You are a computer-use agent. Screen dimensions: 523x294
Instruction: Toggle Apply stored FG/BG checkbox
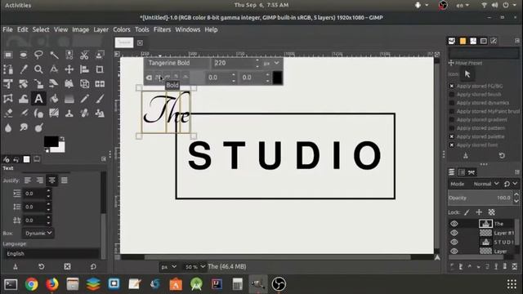coord(452,86)
